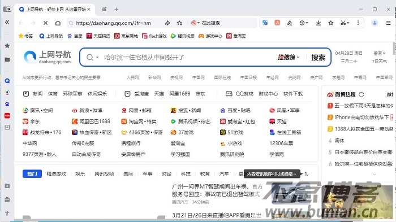Toggle the side panel icon at top-left
The image size is (396, 222).
pos(7,9)
